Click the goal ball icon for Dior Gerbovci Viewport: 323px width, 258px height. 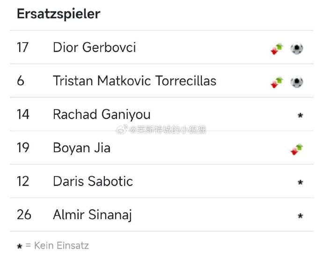point(297,49)
